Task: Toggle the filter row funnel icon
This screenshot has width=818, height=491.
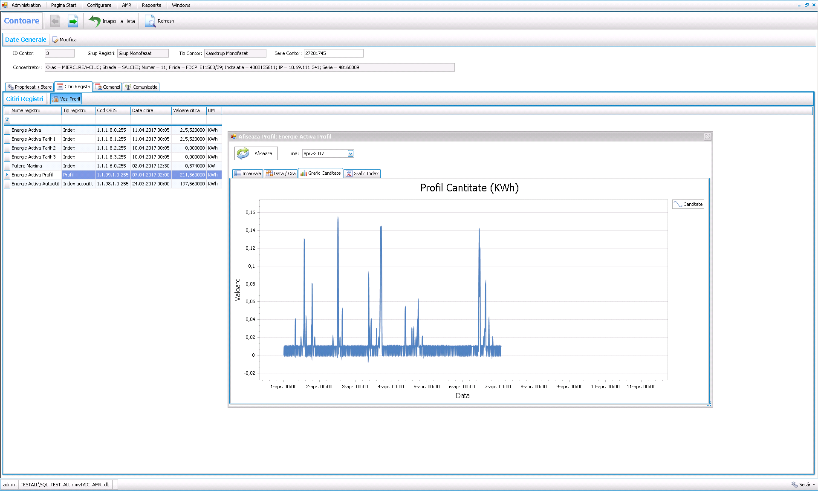Action: (8, 119)
